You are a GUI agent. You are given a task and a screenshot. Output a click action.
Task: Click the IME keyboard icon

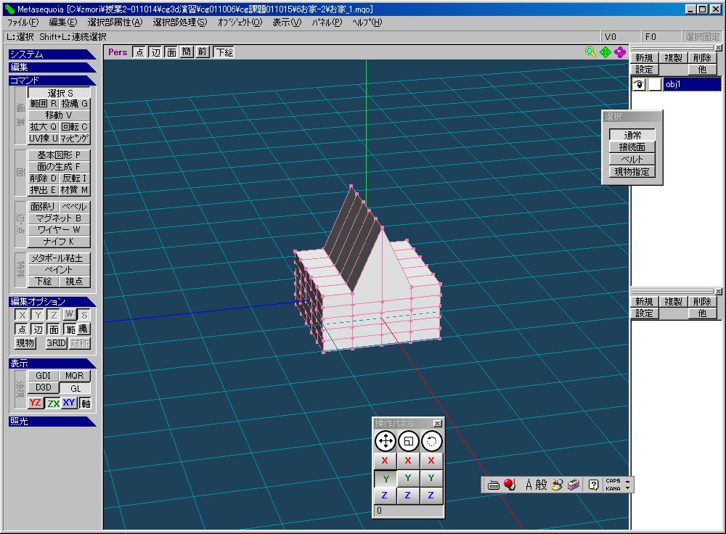pyautogui.click(x=494, y=485)
